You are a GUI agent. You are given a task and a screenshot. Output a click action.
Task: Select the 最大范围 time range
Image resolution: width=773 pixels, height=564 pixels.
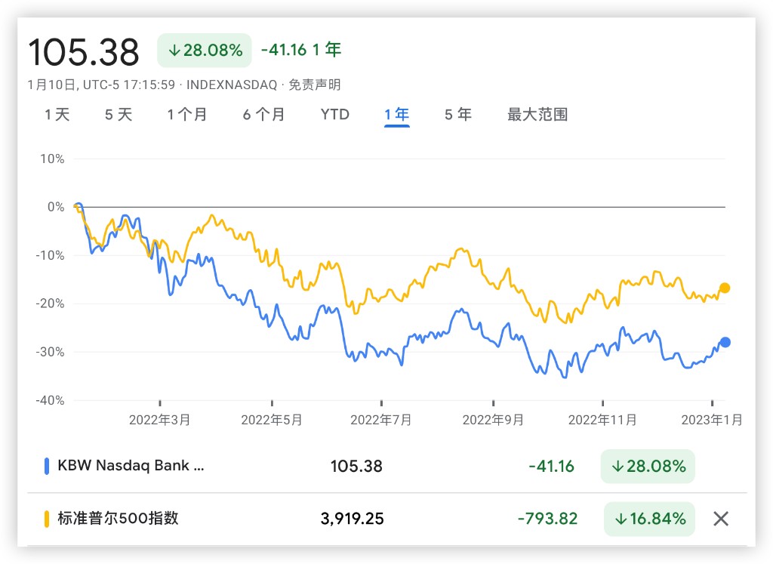(x=537, y=115)
